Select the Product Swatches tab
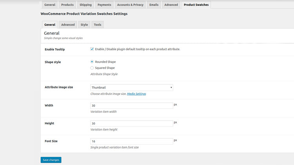Image resolution: width=294 pixels, height=165 pixels. pyautogui.click(x=196, y=5)
